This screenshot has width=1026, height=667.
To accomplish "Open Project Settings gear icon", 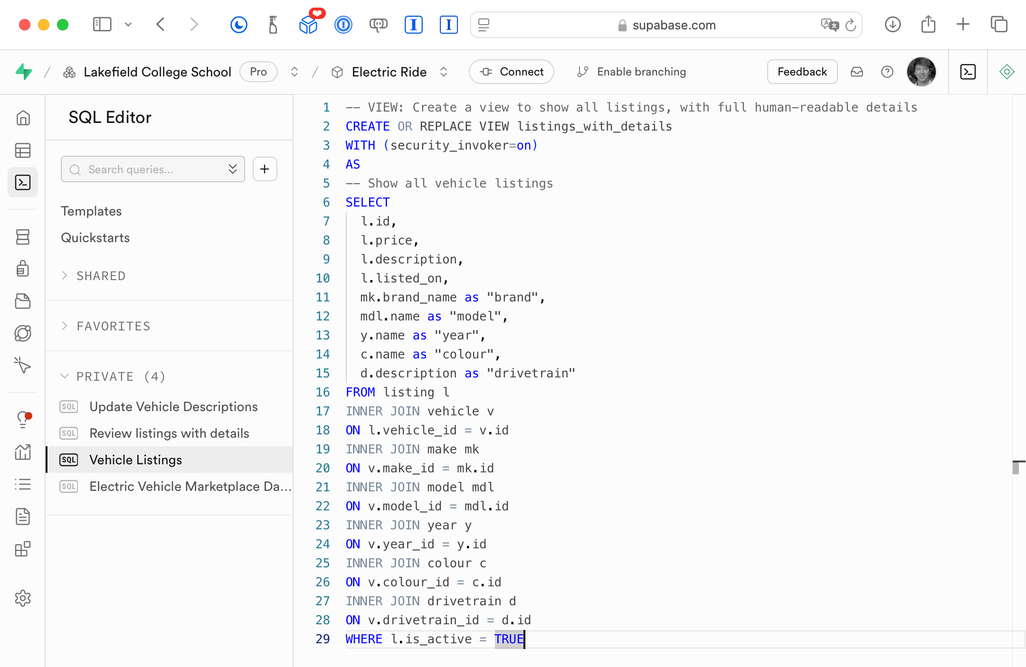I will click(23, 598).
